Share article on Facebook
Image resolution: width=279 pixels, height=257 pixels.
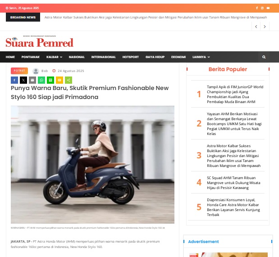(14, 80)
